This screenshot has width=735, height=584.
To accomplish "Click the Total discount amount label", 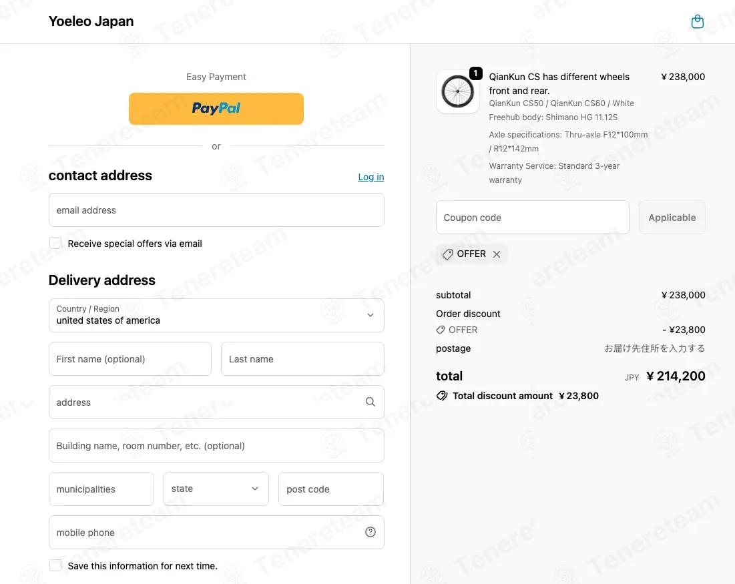I will pos(503,396).
